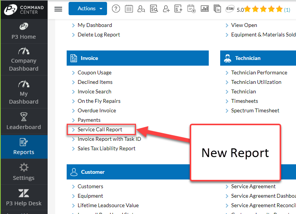
Task: Open the bar chart reports icon
Action: pos(205,9)
